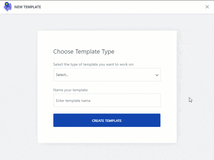Close the New Template dialog with the X

(x=207, y=7)
